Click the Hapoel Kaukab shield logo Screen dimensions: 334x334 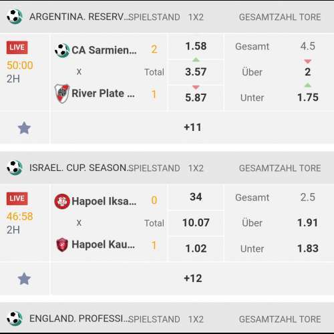point(62,244)
